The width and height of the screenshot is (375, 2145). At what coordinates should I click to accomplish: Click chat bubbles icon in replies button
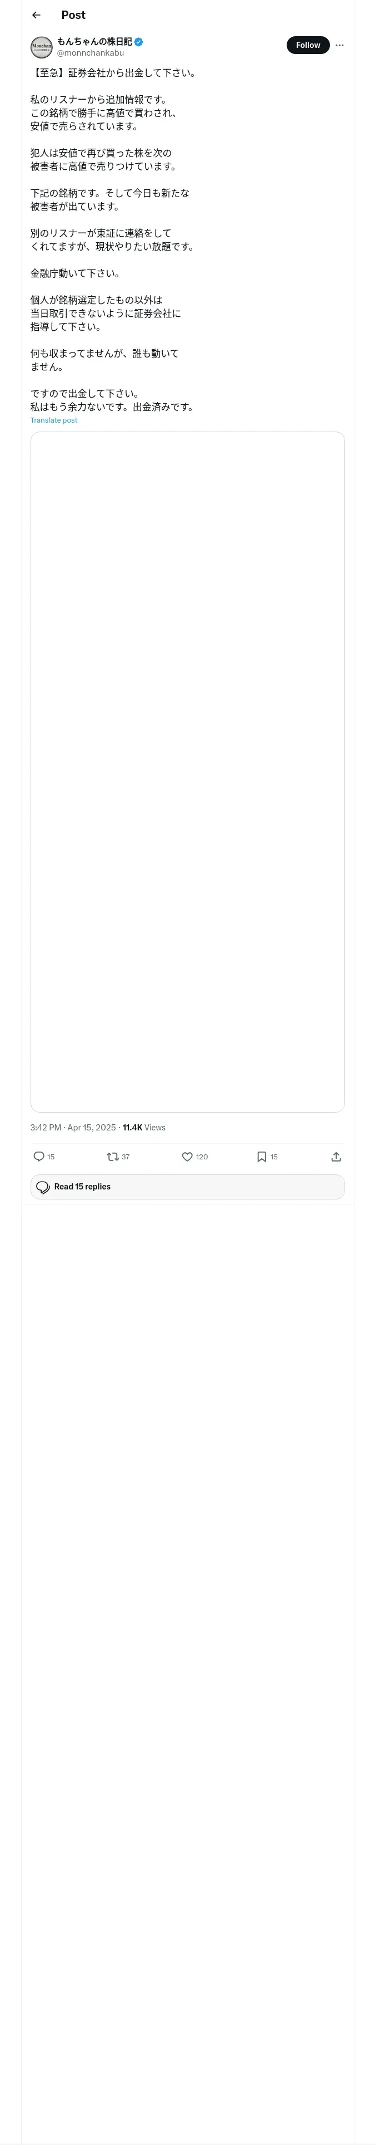click(x=43, y=1187)
